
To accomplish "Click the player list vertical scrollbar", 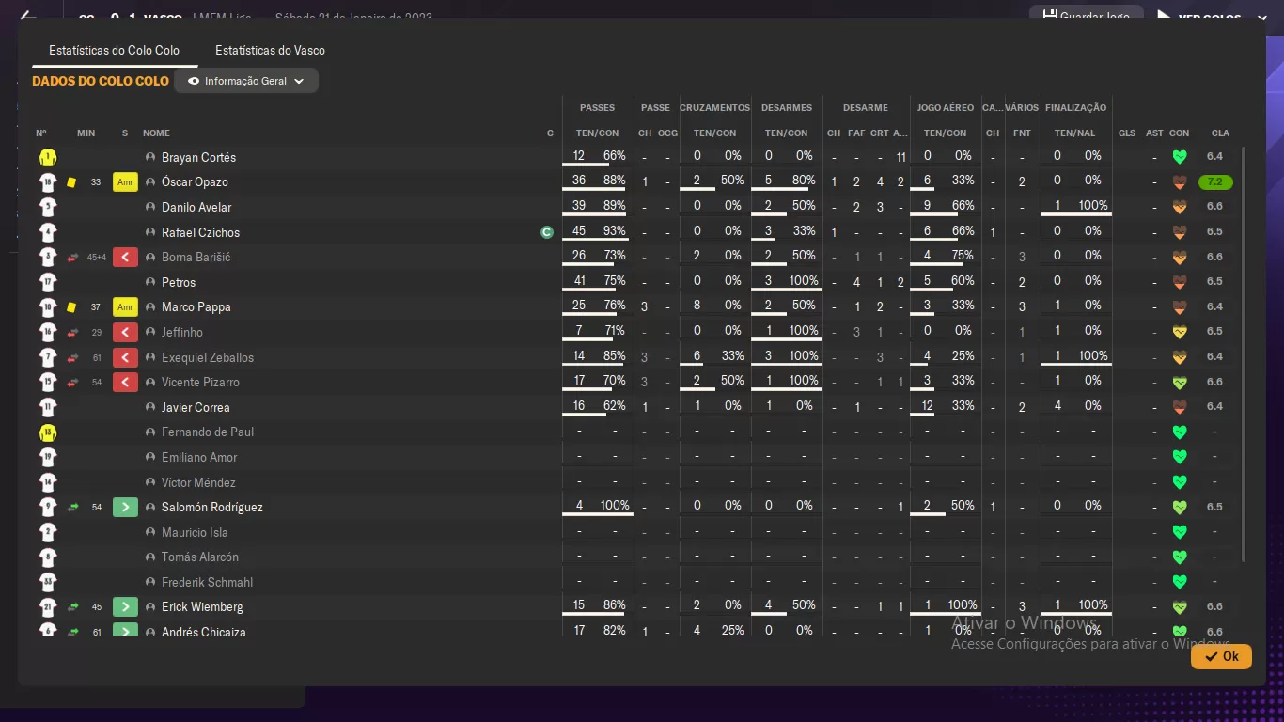I will coord(1245,353).
